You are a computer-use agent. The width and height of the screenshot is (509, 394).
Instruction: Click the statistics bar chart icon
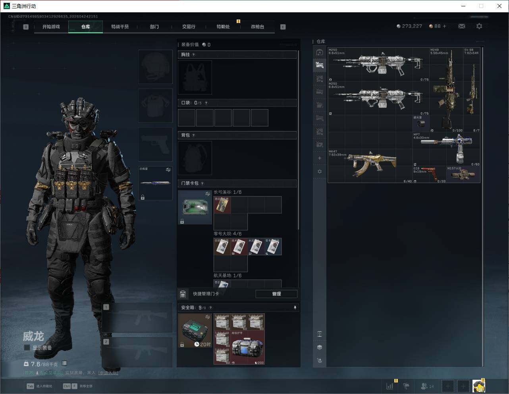(390, 386)
